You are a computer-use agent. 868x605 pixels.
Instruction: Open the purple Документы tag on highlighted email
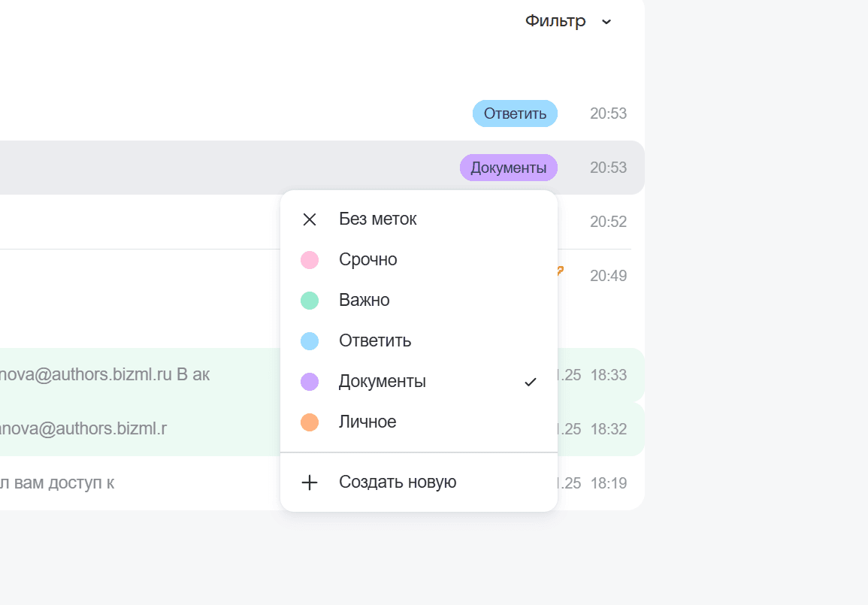[508, 168]
